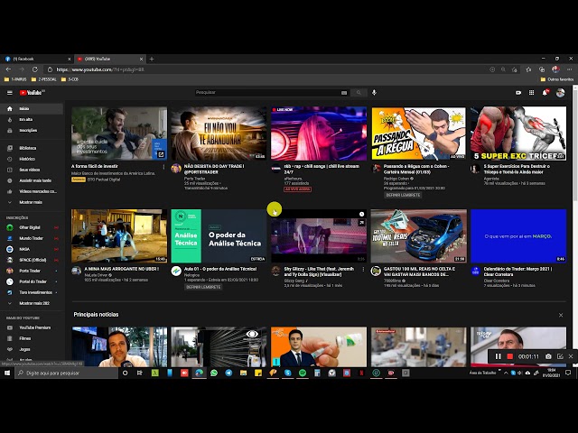
Task: Click the YouTube logo
Action: [32, 93]
